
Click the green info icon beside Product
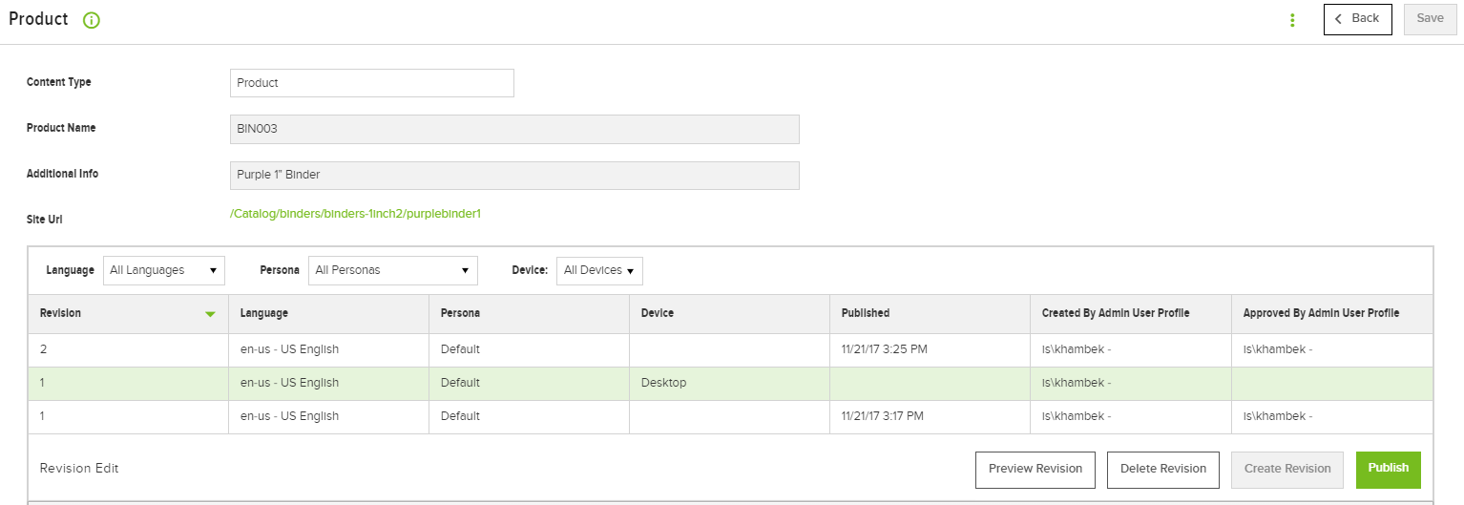pos(92,20)
